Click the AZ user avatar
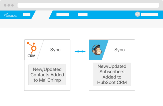 point(137,14)
